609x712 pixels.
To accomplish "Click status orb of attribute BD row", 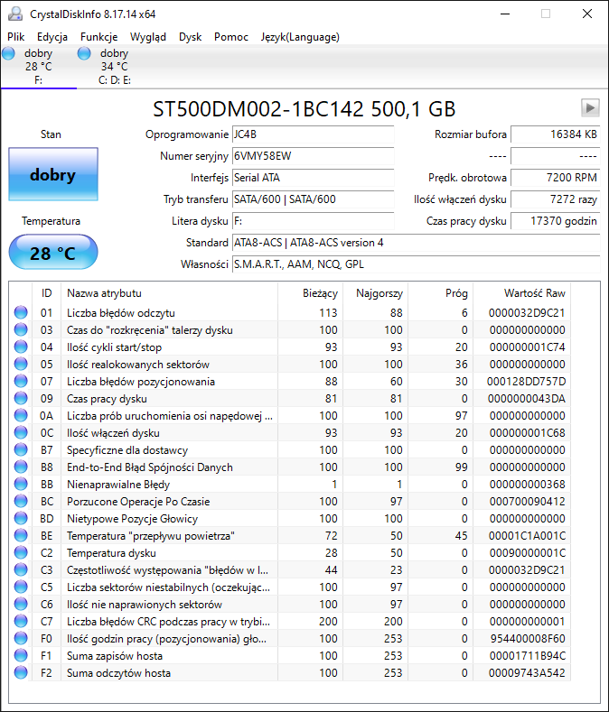I will click(x=21, y=518).
